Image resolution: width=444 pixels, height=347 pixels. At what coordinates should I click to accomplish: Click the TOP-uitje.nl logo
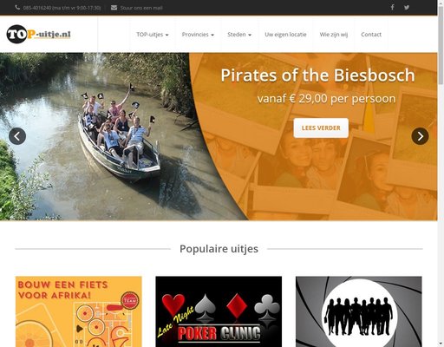pyautogui.click(x=38, y=34)
